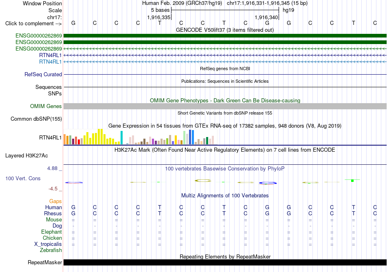Click 'Publications: Sequences in Scientific Articles' title
387x272 pixels.
click(x=225, y=81)
